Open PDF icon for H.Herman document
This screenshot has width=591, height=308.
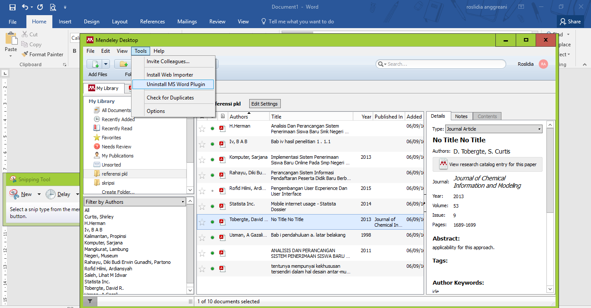(x=222, y=128)
